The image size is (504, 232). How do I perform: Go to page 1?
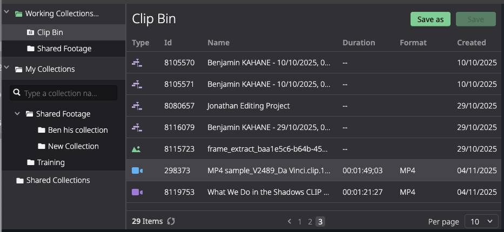pyautogui.click(x=300, y=222)
